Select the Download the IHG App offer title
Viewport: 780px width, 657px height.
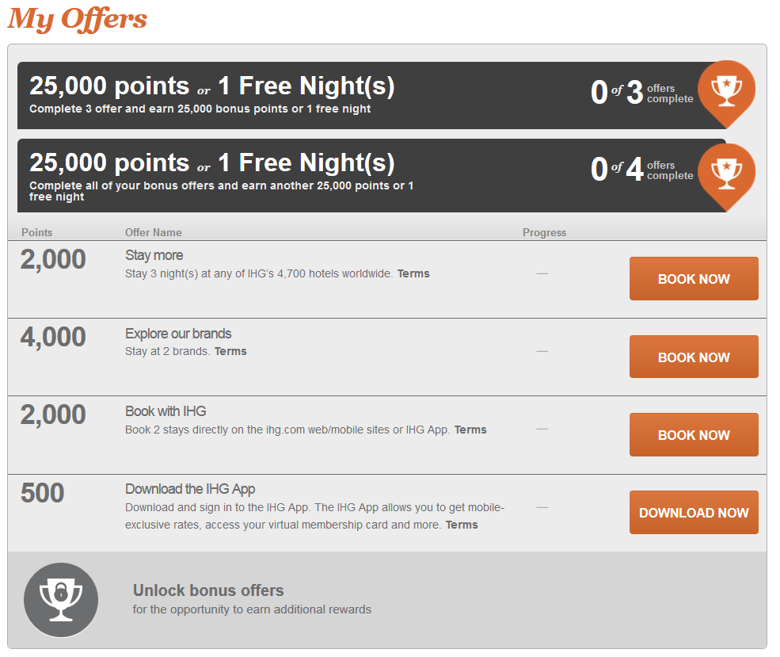[x=190, y=489]
